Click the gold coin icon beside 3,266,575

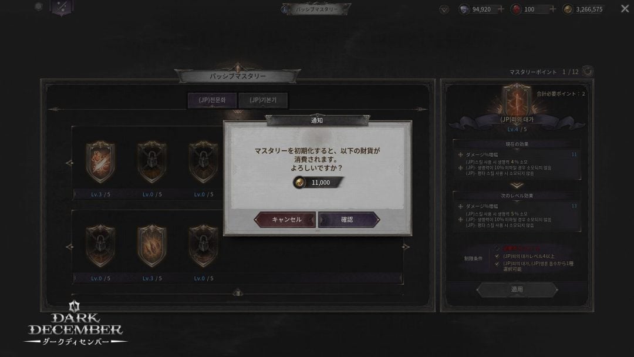click(x=568, y=9)
